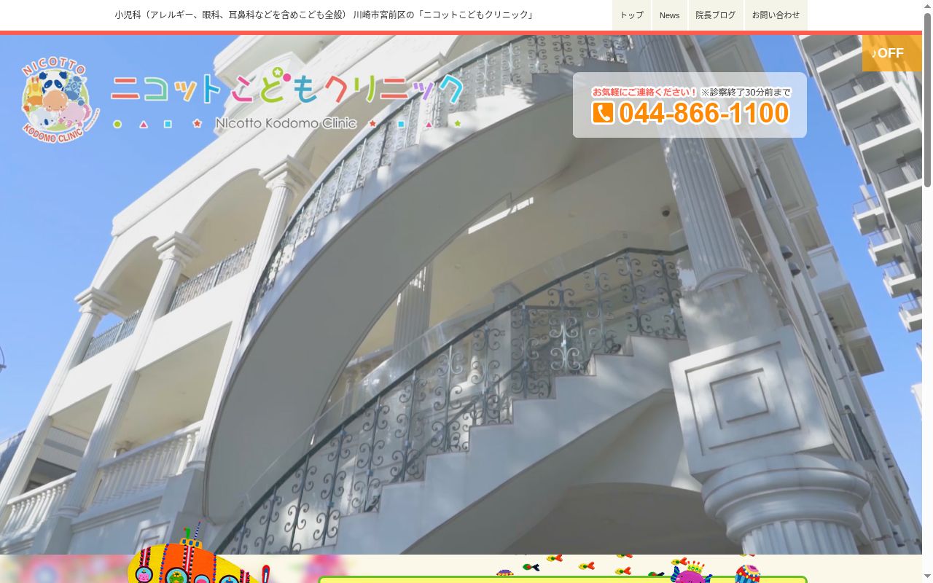Click お気軽にご連絡ください text
The height and width of the screenshot is (583, 933).
[644, 92]
